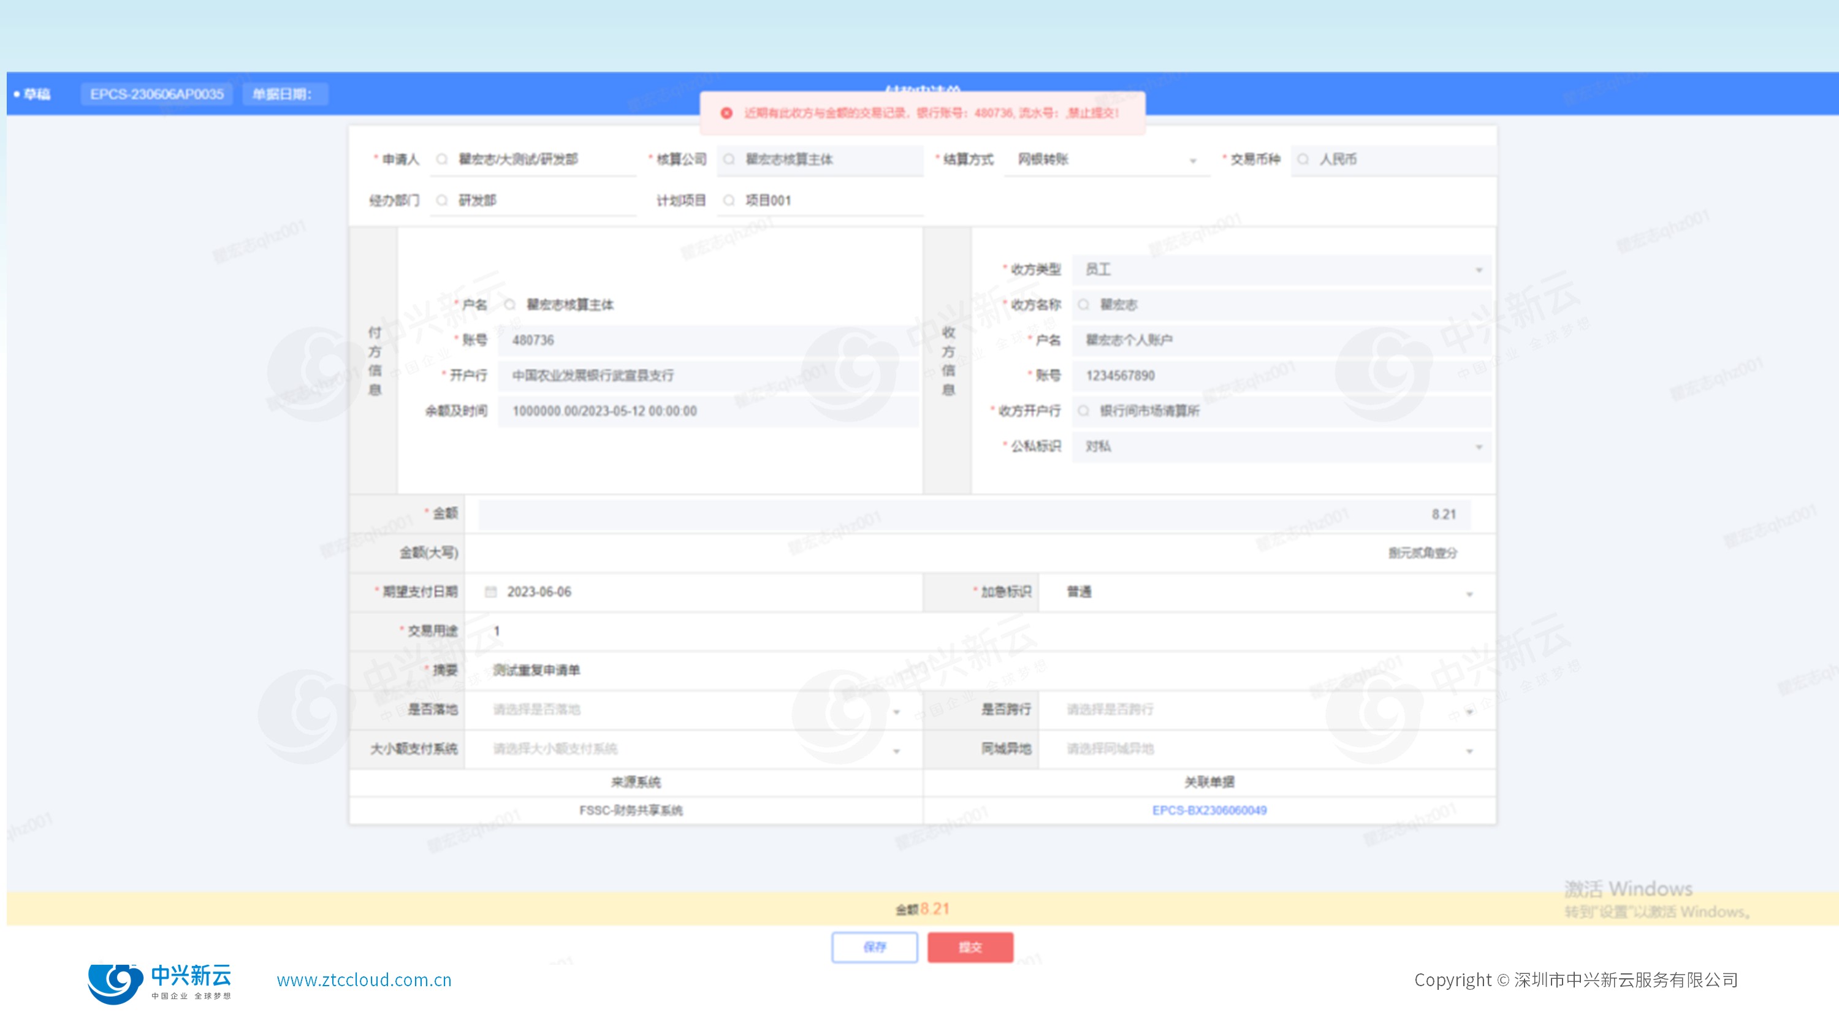Open the 同城异地 dropdown
This screenshot has width=1839, height=1034.
[1266, 749]
